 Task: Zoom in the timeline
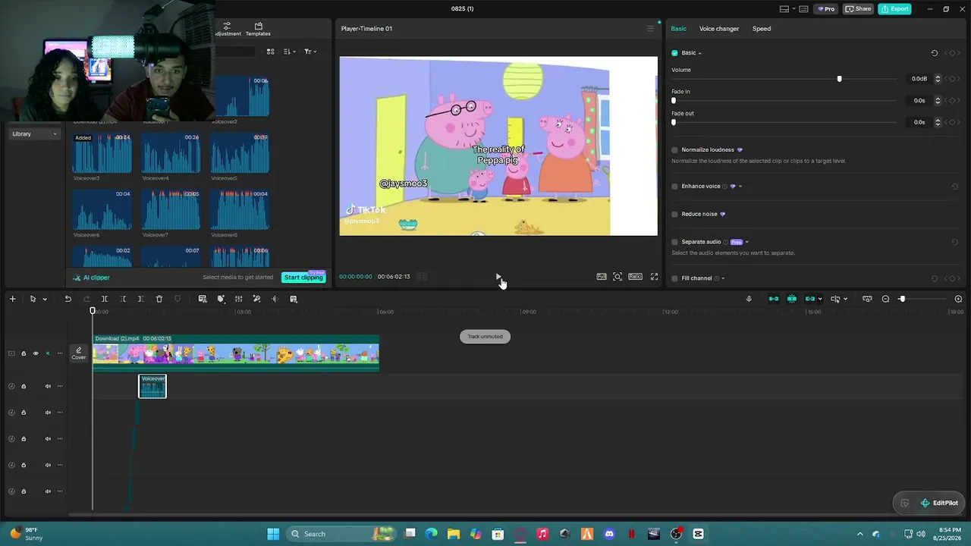958,299
